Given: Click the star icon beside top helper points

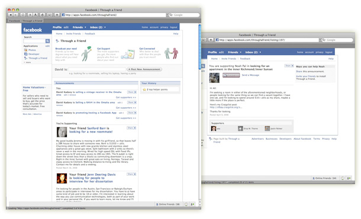Looking at the screenshot, I should pos(144,89).
